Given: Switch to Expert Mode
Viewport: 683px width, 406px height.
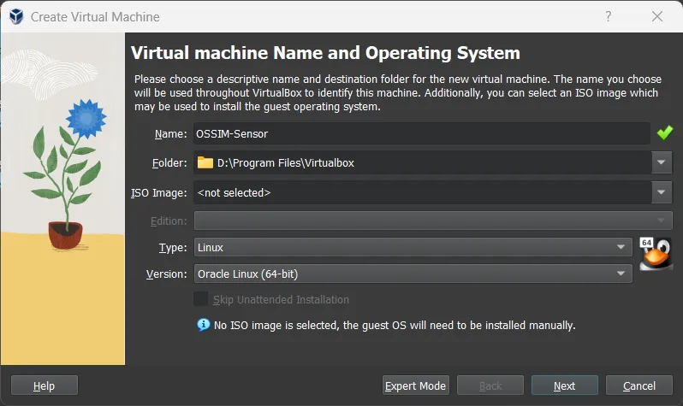Looking at the screenshot, I should click(415, 385).
